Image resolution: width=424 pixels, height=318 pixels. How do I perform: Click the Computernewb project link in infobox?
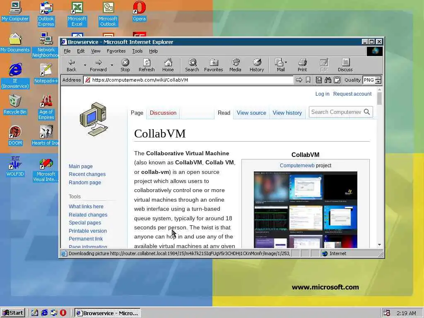click(x=297, y=166)
